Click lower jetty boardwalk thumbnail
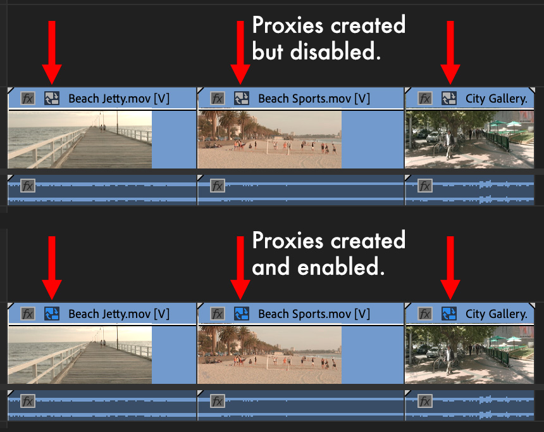Image resolution: width=544 pixels, height=432 pixels. 80,355
